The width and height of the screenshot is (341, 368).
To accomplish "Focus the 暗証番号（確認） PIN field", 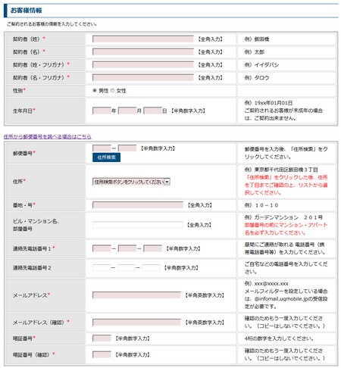I will [x=102, y=354].
